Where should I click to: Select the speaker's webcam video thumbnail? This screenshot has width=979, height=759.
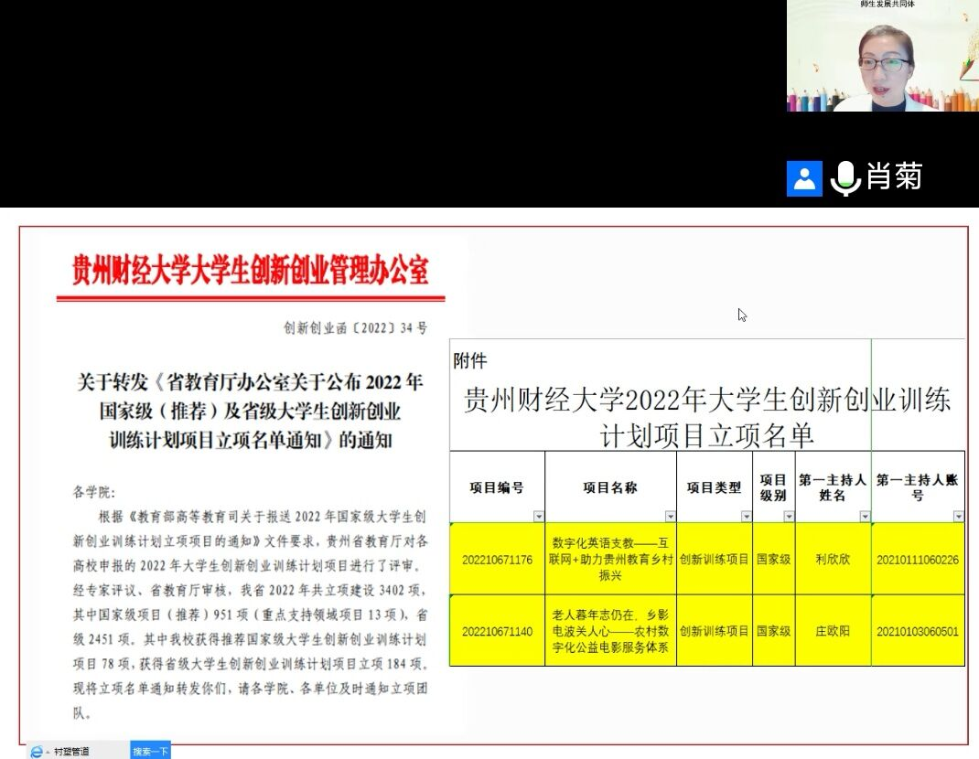tap(882, 57)
